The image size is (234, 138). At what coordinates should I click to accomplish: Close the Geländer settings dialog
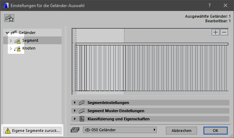coord(225,6)
